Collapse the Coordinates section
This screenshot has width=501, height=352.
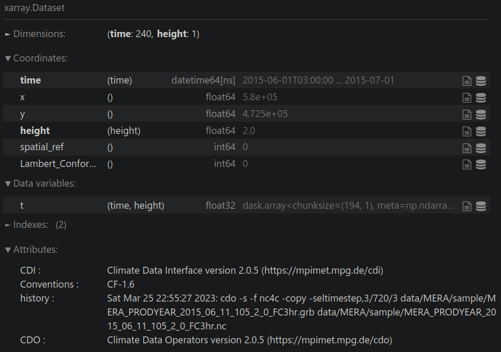pyautogui.click(x=36, y=59)
